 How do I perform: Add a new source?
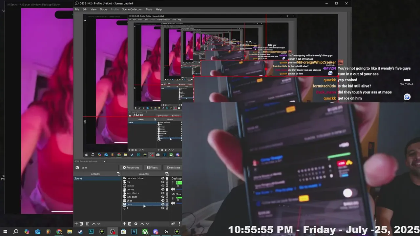(x=124, y=224)
